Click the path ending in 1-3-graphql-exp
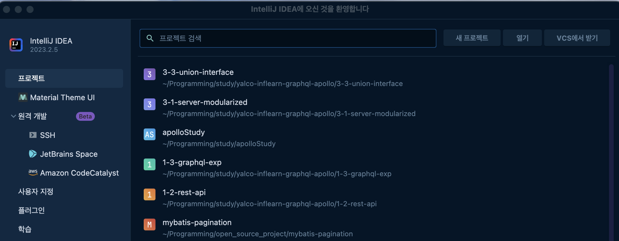 (x=277, y=174)
